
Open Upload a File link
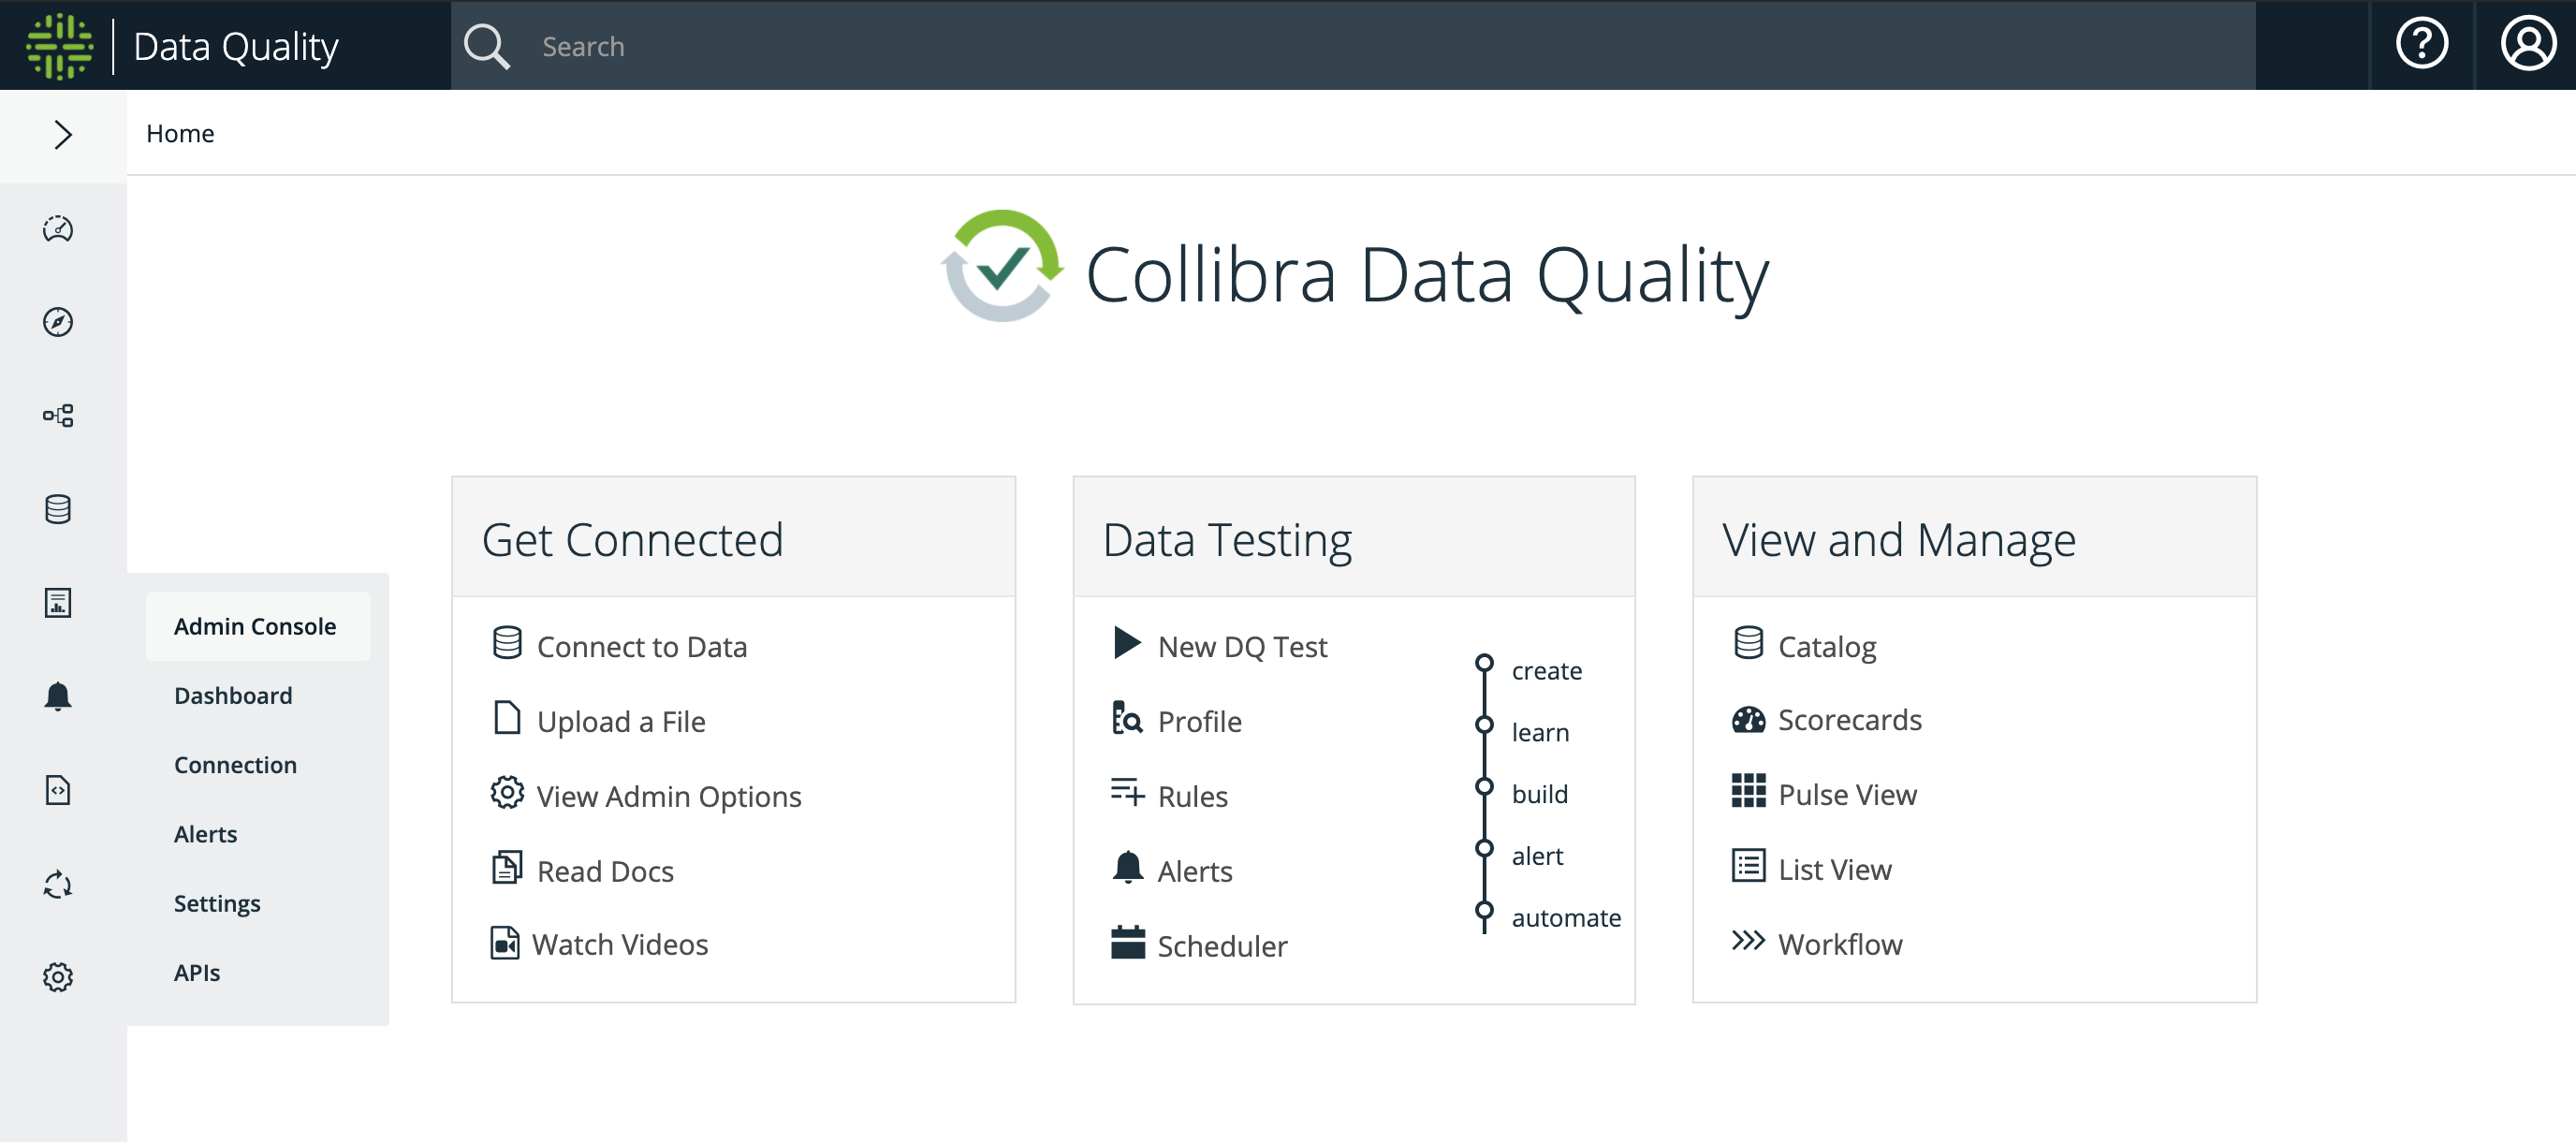click(621, 721)
